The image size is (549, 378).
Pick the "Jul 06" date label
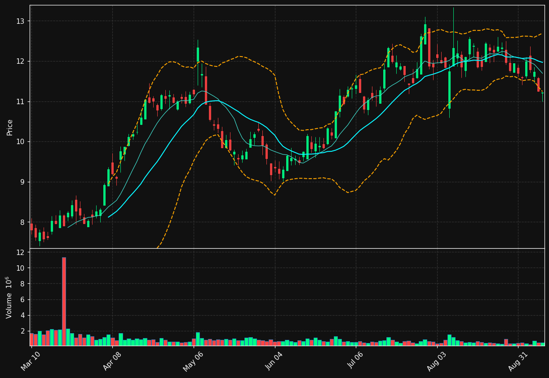point(355,361)
